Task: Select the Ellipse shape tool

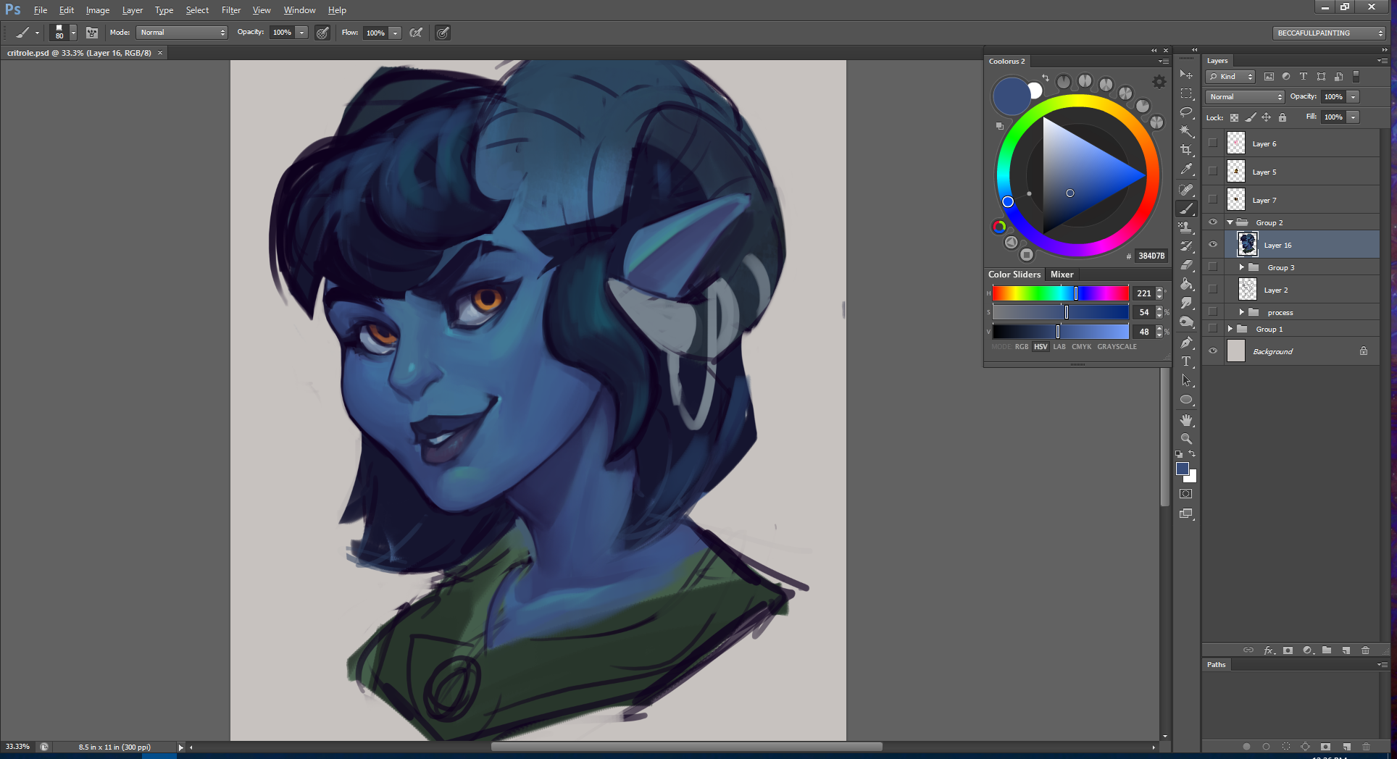Action: coord(1186,400)
